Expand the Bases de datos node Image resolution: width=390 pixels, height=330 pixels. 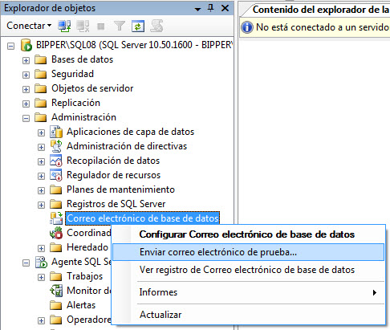(26, 60)
